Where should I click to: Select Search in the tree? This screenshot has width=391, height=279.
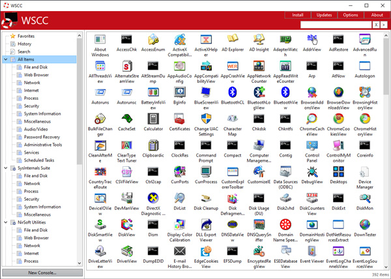point(24,51)
